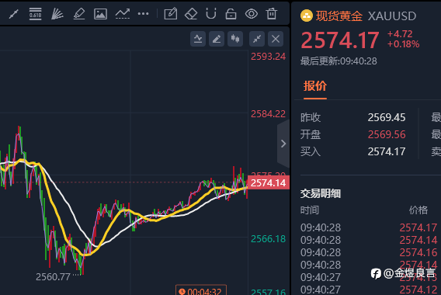Click the XAUUSD symbol text
The image size is (441, 295).
coord(392,16)
